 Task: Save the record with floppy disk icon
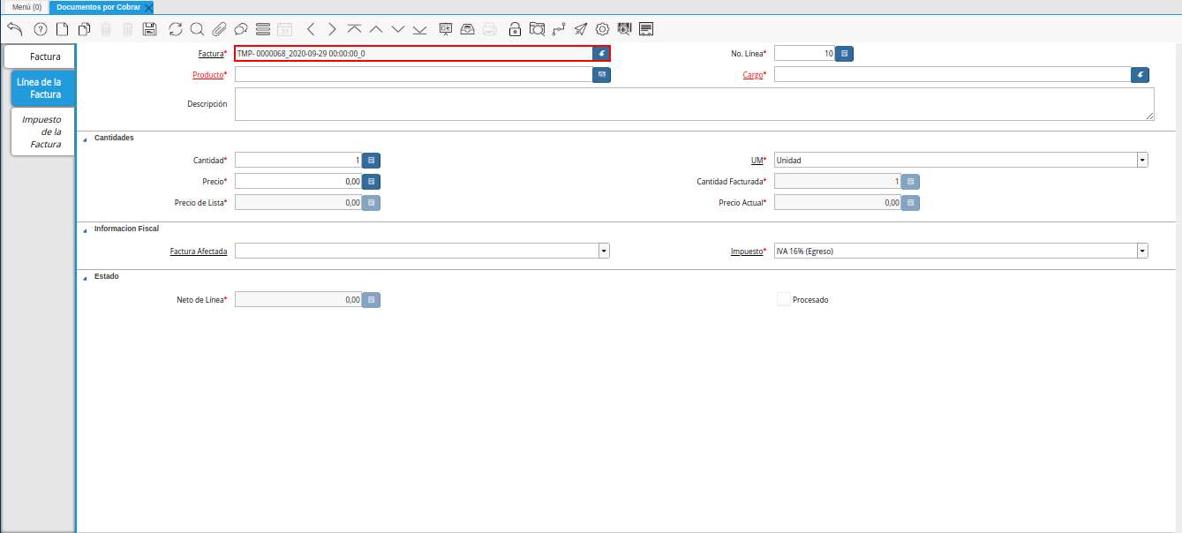click(x=149, y=29)
